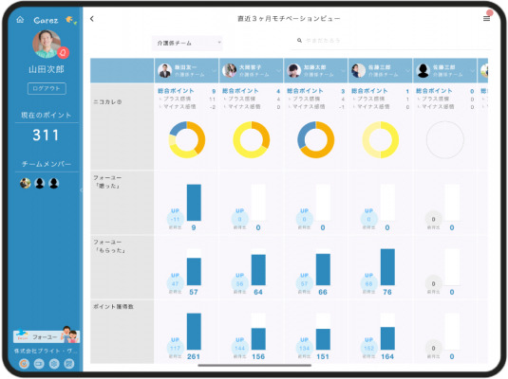This screenshot has height=379, width=508.
Task: Select first team member avatar in sidebar
Action: (x=26, y=184)
